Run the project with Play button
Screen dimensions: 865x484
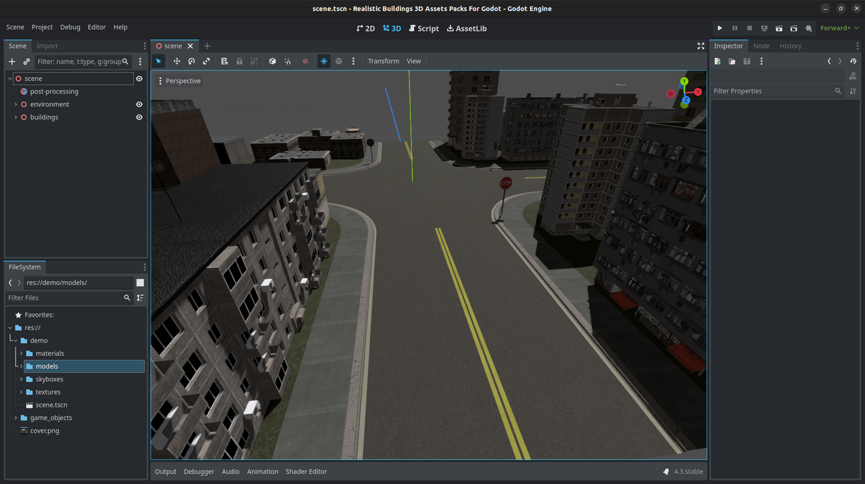720,28
